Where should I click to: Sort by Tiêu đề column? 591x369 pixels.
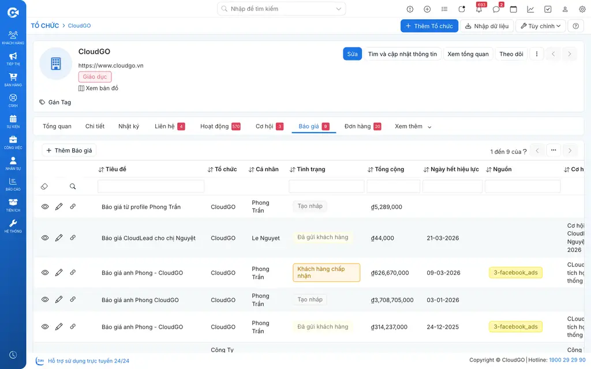tap(112, 170)
